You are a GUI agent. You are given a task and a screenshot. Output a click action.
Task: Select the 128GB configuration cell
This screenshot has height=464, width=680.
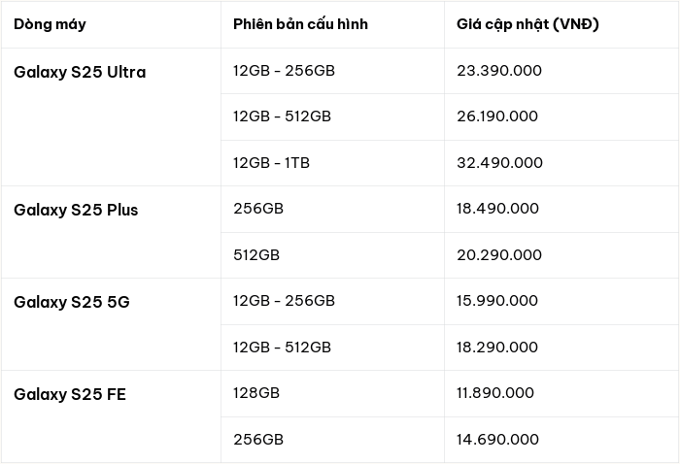coord(332,393)
